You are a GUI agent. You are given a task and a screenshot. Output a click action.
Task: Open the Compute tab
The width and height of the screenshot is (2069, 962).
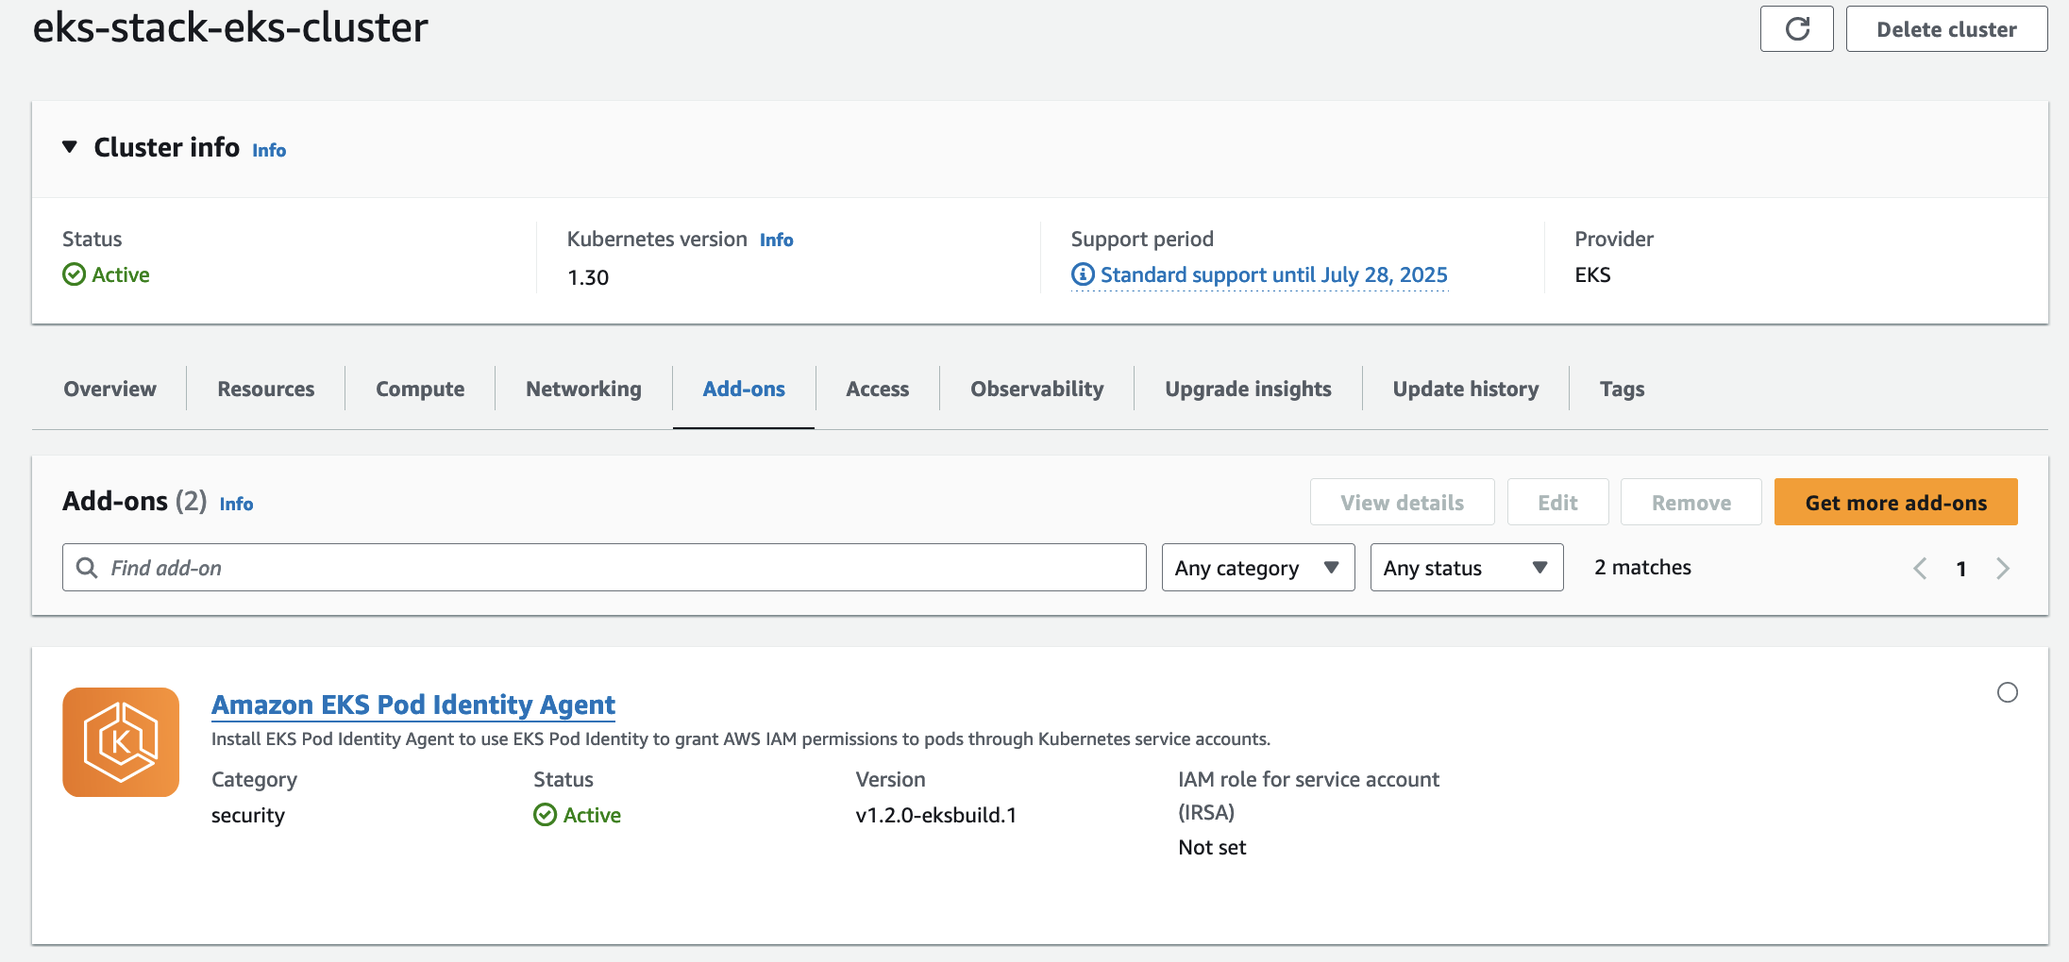click(420, 389)
